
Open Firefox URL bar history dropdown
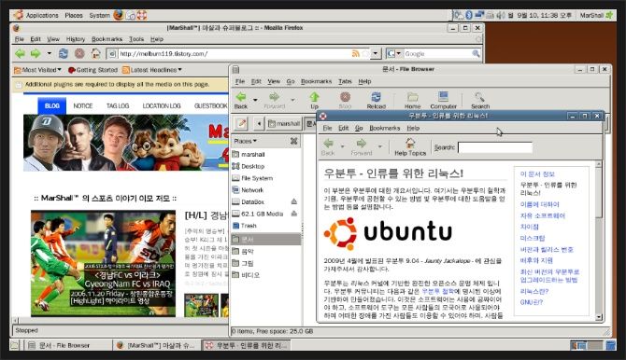pos(376,53)
